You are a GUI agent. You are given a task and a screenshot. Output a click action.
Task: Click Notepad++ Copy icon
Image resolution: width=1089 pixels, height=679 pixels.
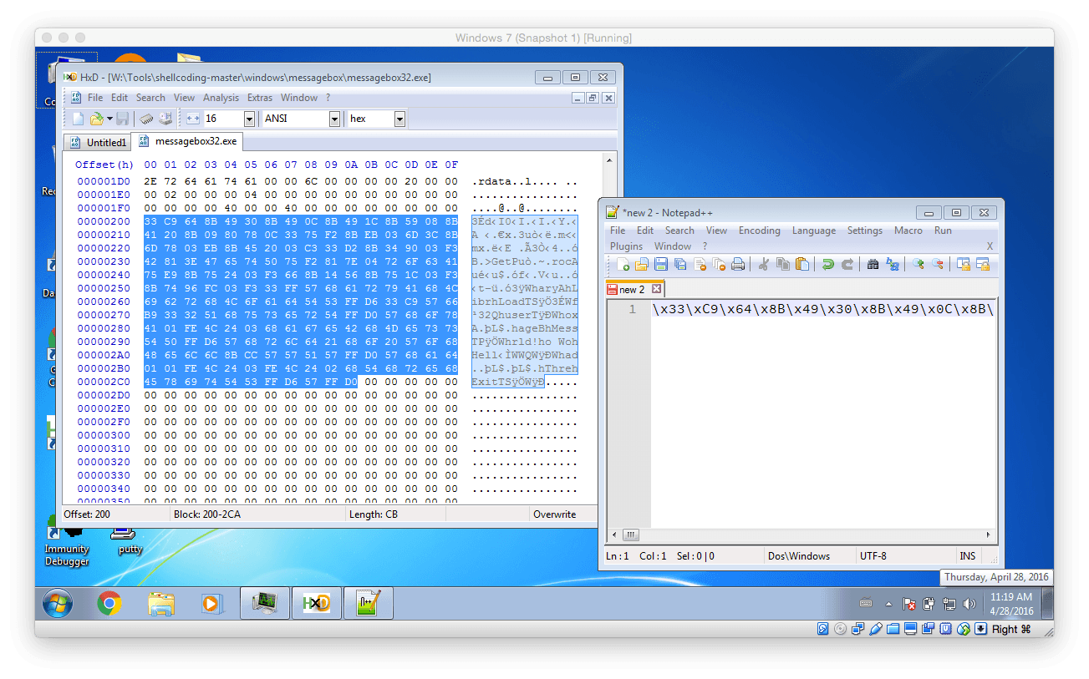pos(782,265)
